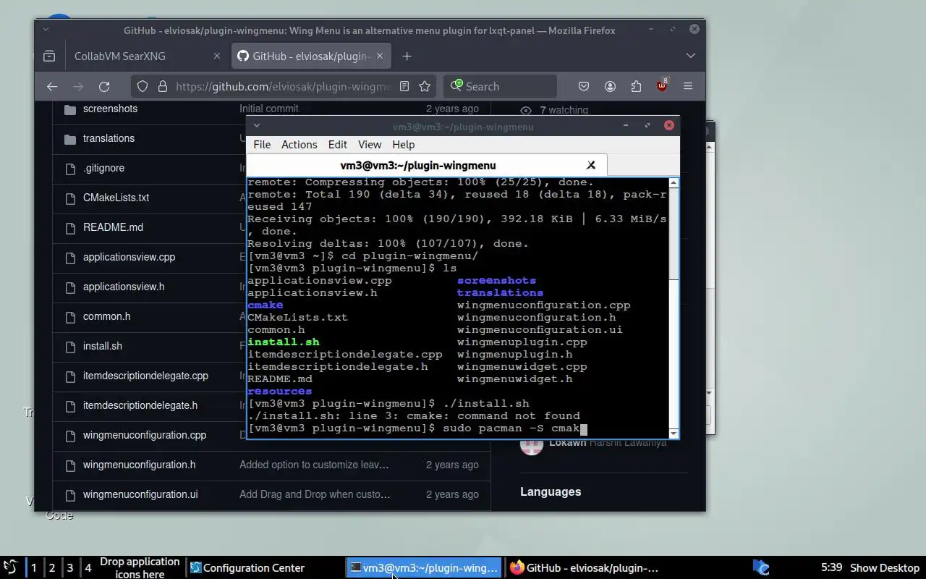Select the GitHub plugin-wingmenu tab
926x579 pixels.
click(311, 56)
